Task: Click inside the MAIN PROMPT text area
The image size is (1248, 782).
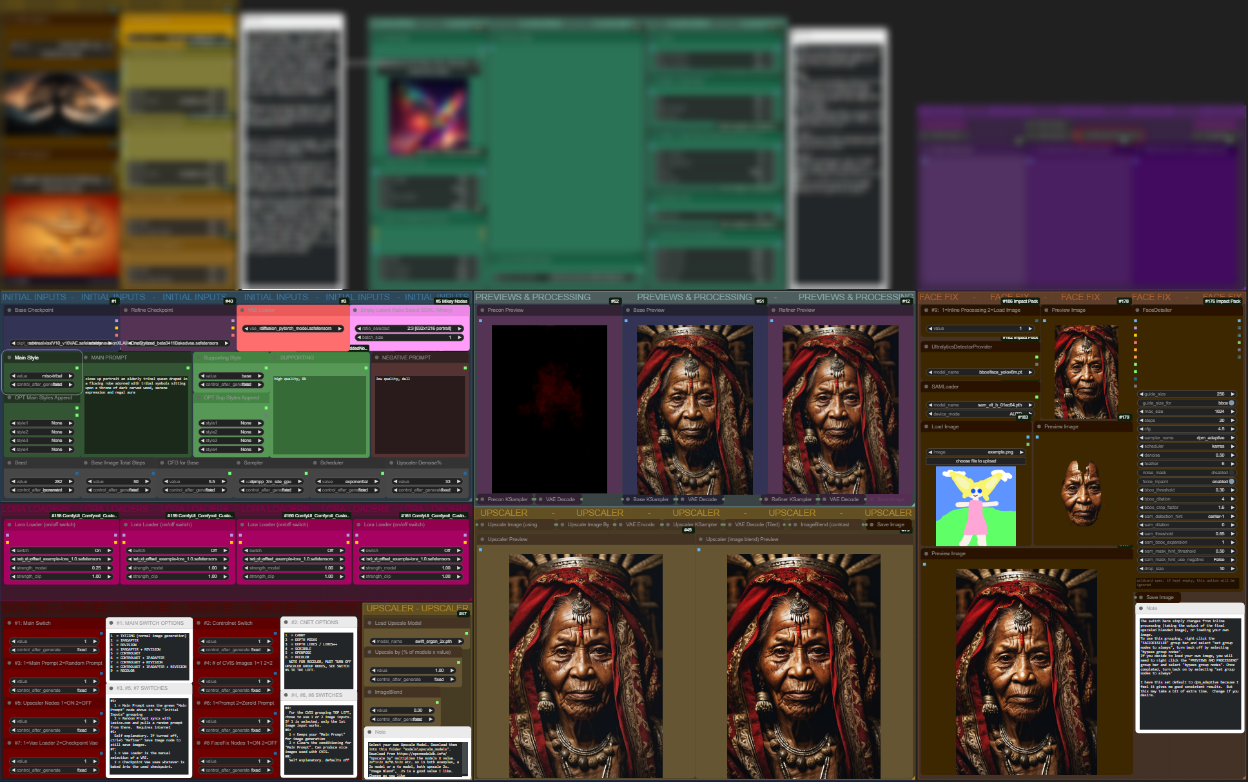Action: 136,412
